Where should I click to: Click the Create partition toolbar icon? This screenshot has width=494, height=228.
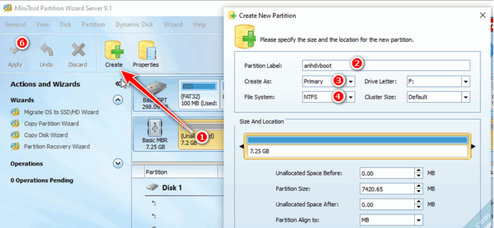[114, 50]
